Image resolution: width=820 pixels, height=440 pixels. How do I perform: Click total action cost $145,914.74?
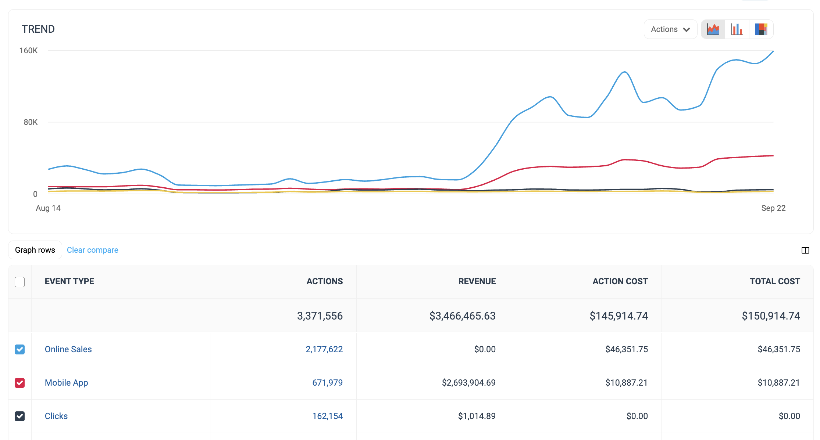(x=619, y=316)
